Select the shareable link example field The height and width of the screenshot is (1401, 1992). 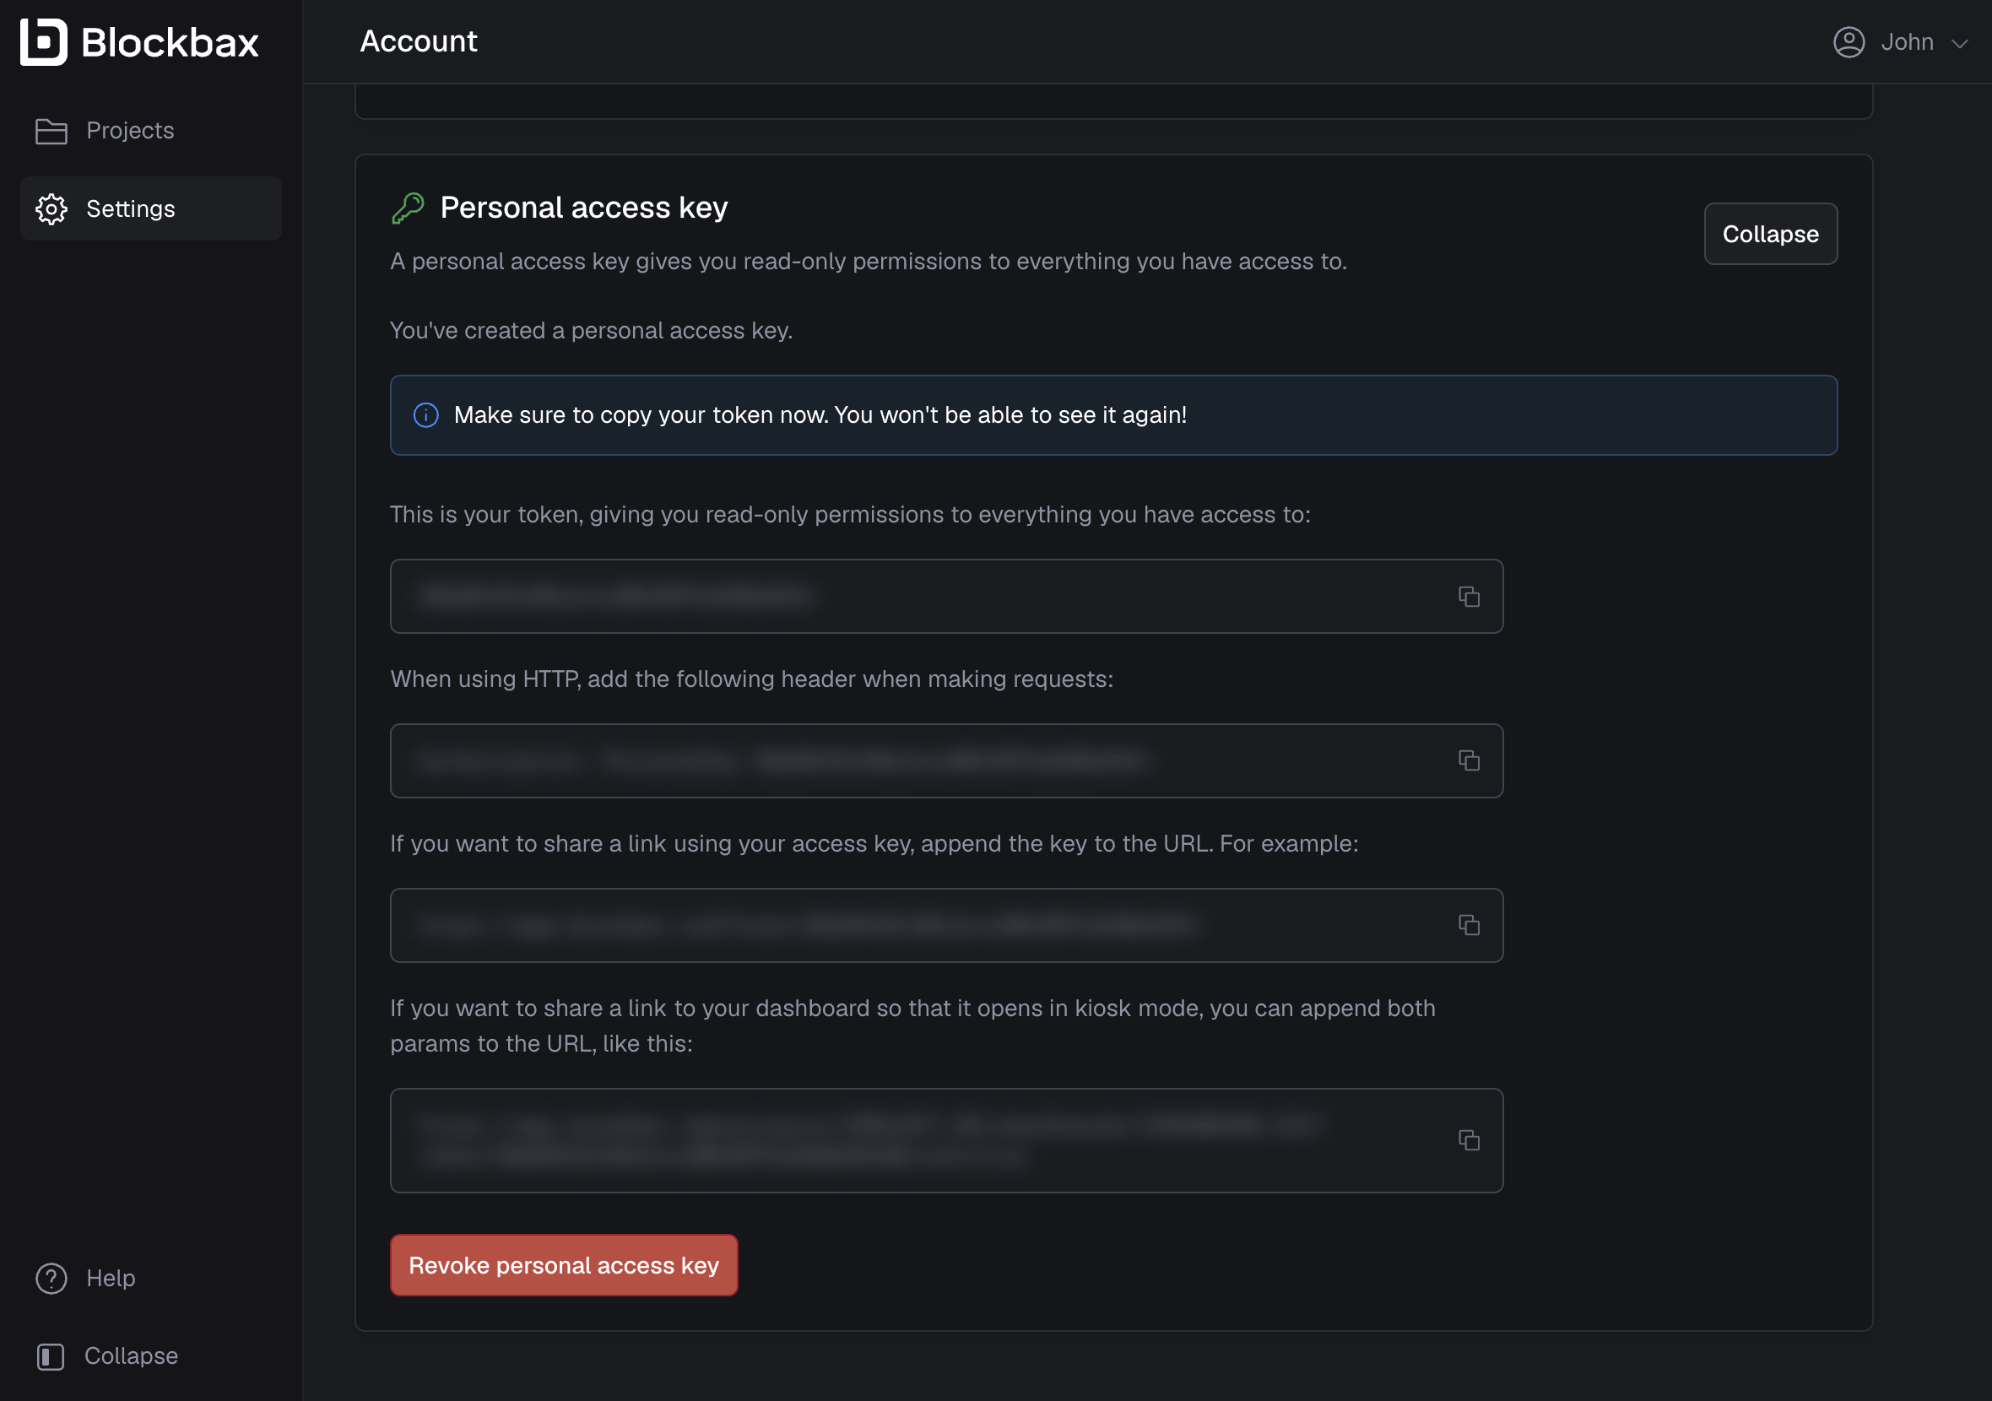click(946, 925)
